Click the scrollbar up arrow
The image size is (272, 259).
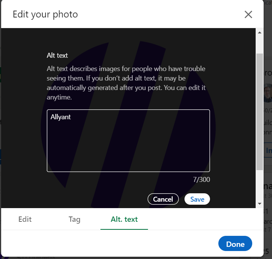pos(259,33)
